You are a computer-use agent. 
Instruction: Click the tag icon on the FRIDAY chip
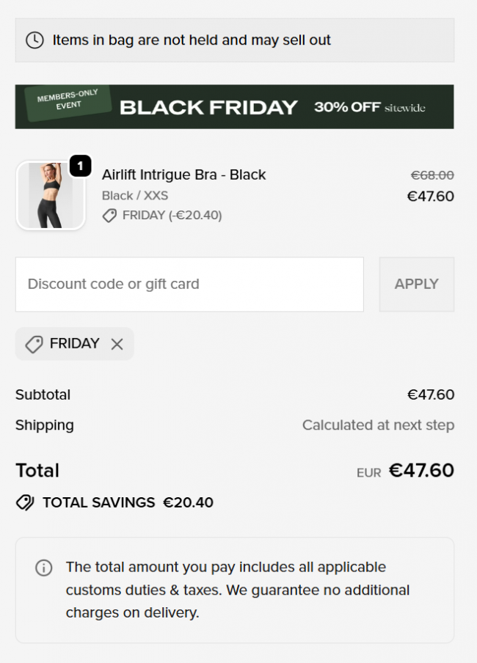pos(34,344)
